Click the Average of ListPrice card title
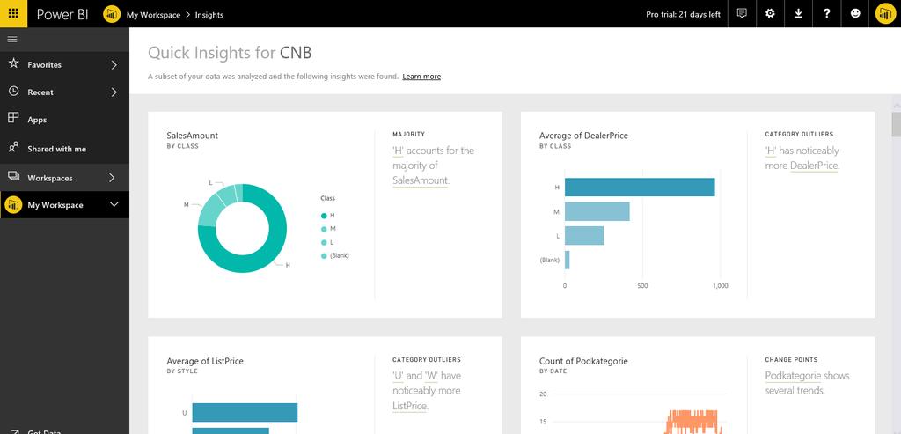 point(204,361)
